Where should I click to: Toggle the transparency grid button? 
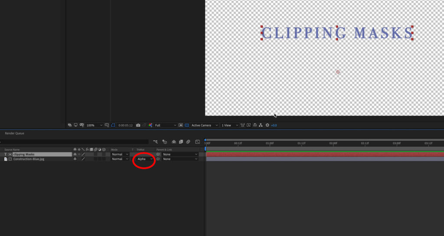187,125
